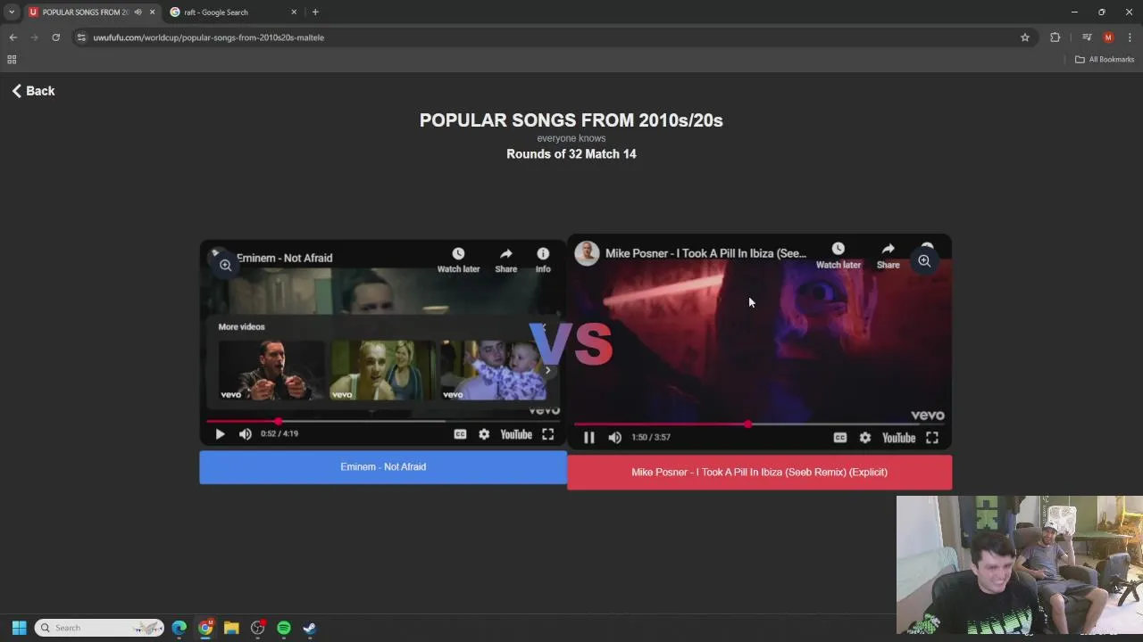Seek on the Eminem video progress bar
Screen dimensions: 1143x642
tap(383, 421)
